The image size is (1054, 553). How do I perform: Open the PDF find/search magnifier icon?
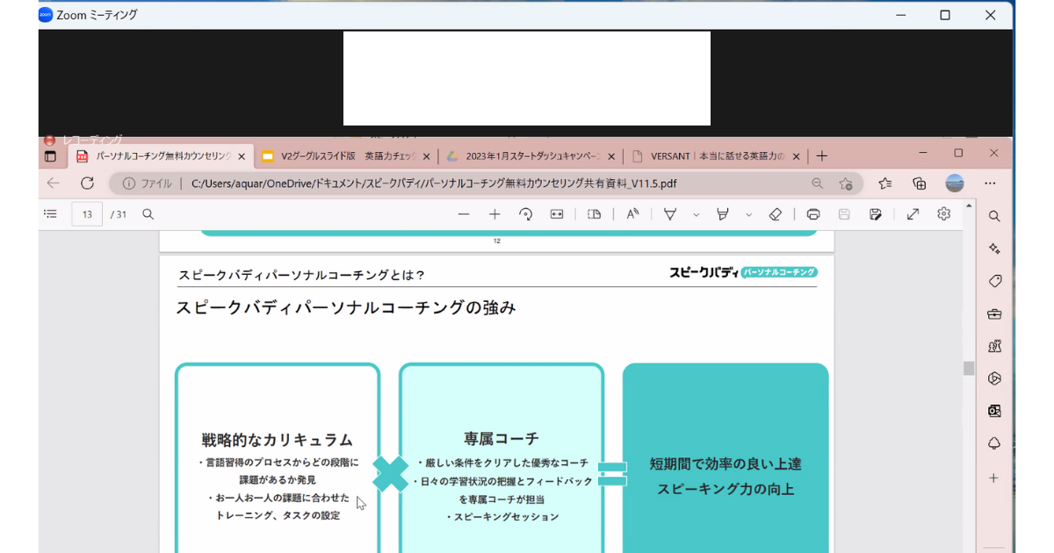[148, 214]
